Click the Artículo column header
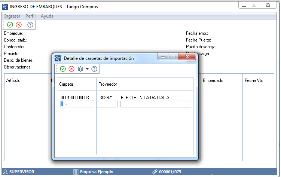 [x=13, y=80]
